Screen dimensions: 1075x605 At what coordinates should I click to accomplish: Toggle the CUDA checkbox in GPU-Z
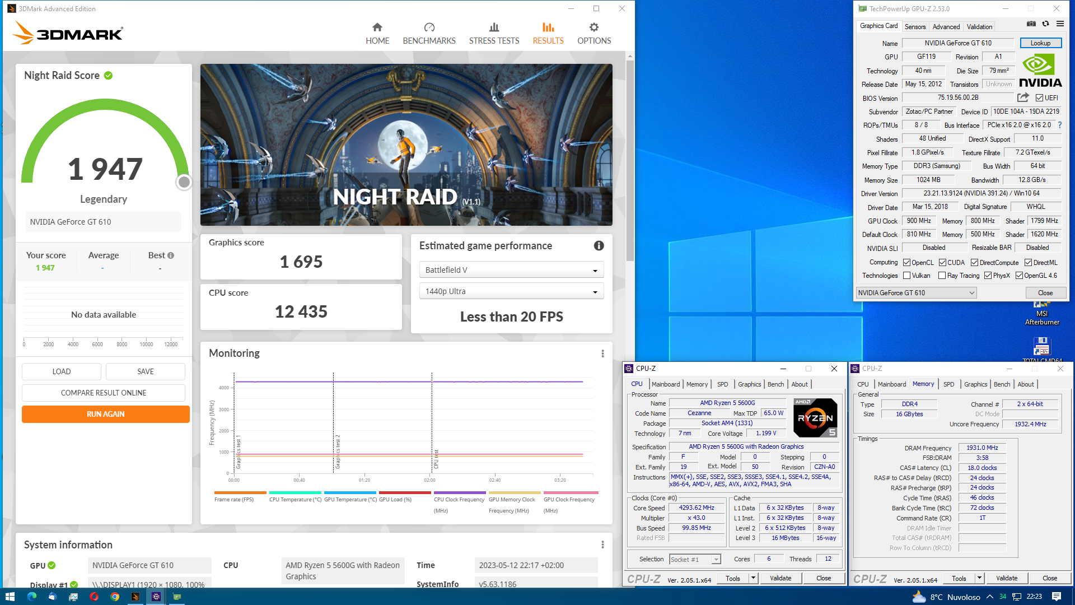pyautogui.click(x=942, y=262)
